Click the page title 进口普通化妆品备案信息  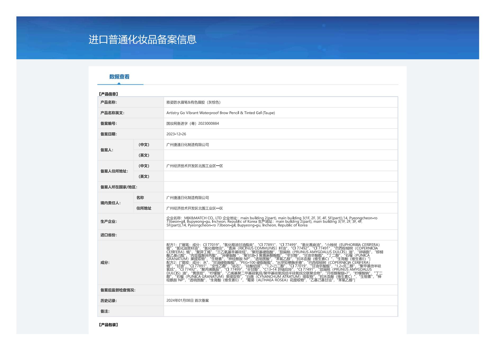pyautogui.click(x=143, y=40)
